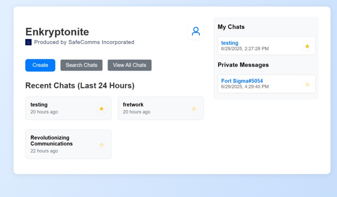The width and height of the screenshot is (337, 197).
Task: Star the Revolutionizing Communications chat
Action: [x=102, y=145]
